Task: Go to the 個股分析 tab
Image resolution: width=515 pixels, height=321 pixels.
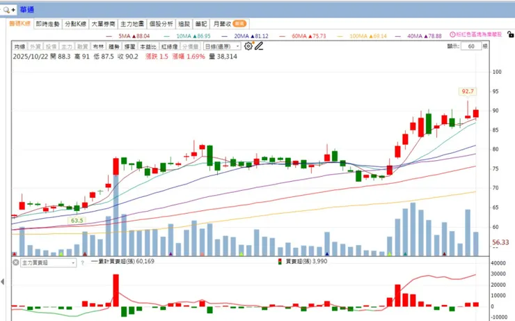Action: coord(161,24)
